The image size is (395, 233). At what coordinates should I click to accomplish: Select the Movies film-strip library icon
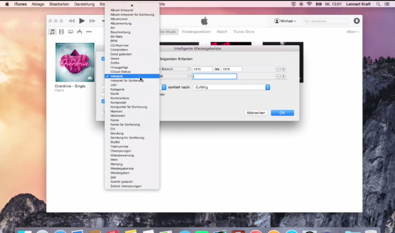(x=62, y=32)
